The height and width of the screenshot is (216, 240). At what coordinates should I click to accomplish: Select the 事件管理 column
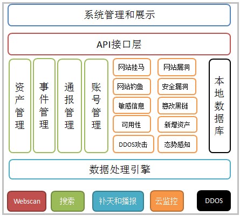(44, 106)
